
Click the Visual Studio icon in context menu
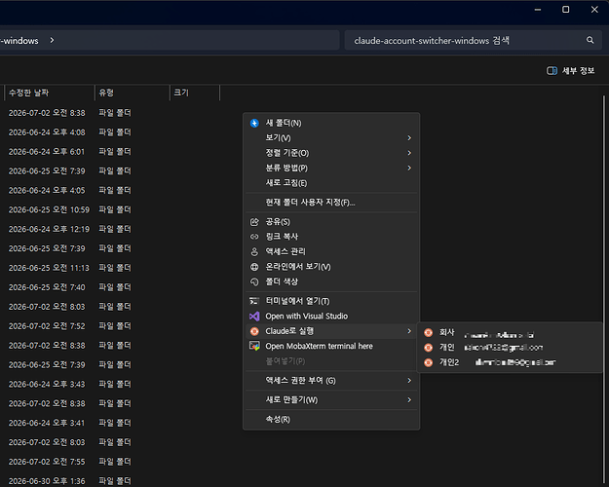(x=254, y=317)
